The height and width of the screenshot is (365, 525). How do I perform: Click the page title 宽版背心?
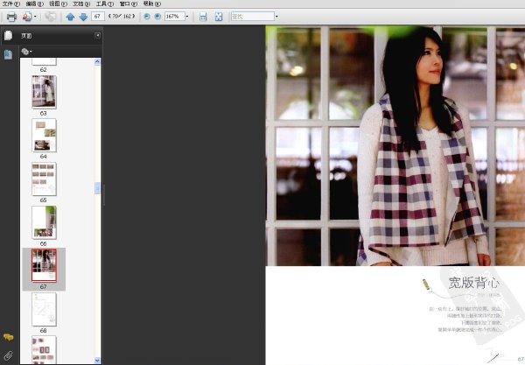473,283
